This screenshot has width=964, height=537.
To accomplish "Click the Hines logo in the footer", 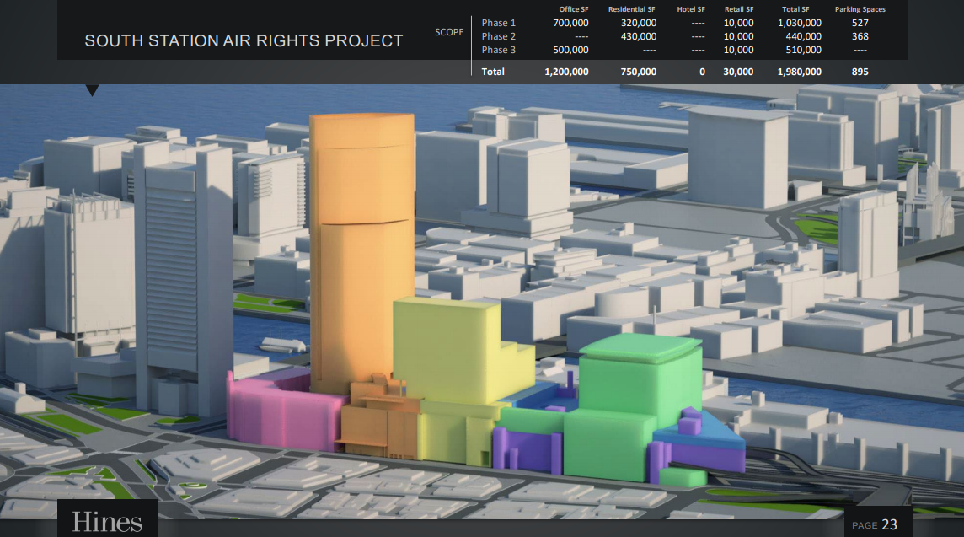I will 107,521.
